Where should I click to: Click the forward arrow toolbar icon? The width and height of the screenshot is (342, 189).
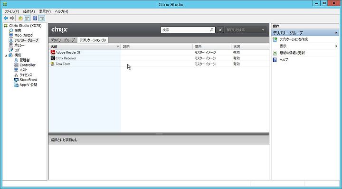click(x=12, y=19)
